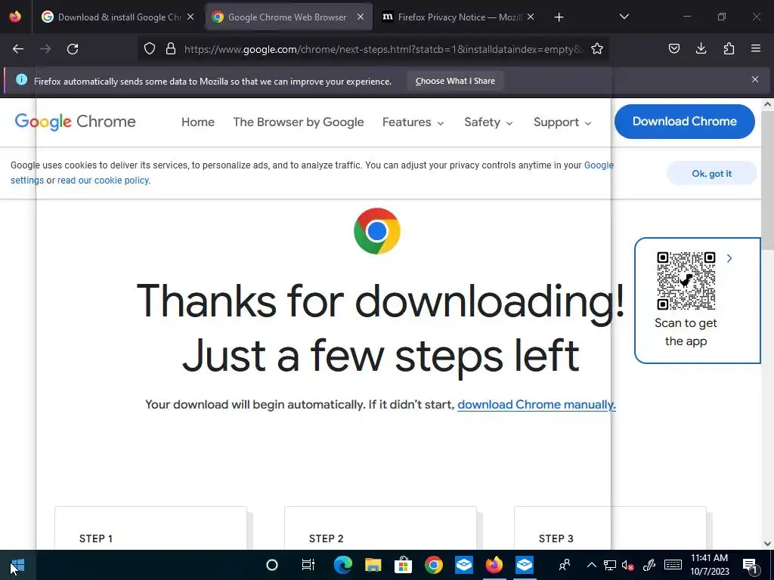The height and width of the screenshot is (580, 774).
Task: Open File Explorer from taskbar
Action: click(373, 565)
